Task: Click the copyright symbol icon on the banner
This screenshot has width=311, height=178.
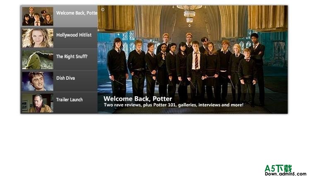Action: pos(103,10)
